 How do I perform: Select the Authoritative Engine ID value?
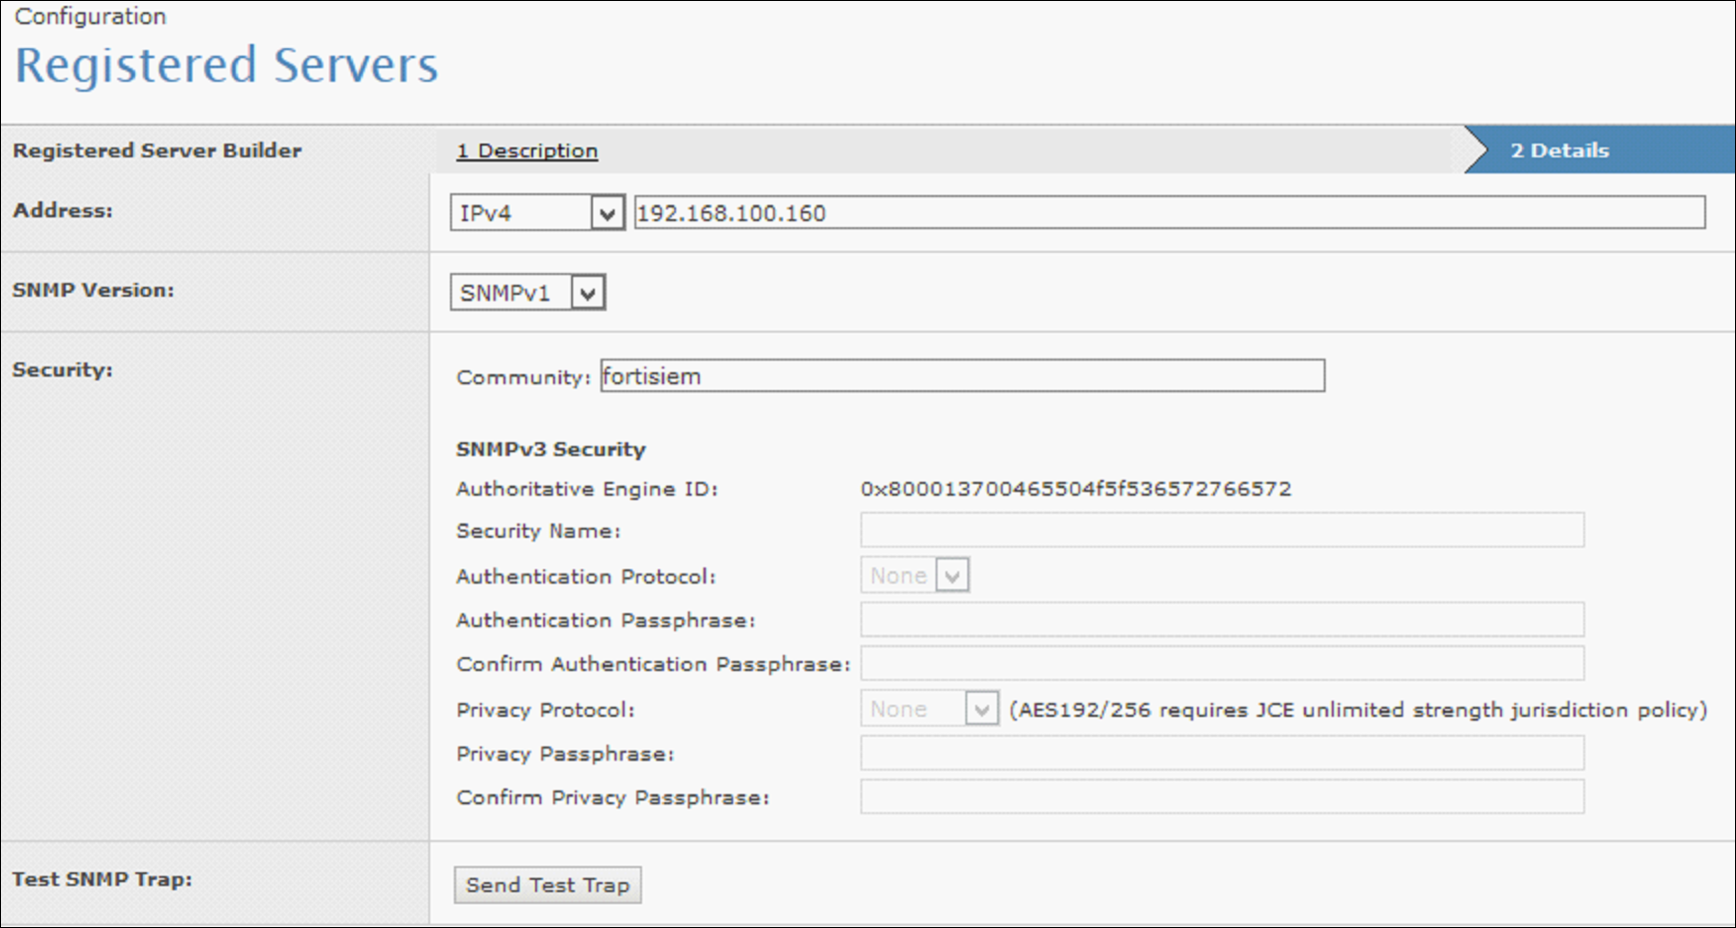point(1076,489)
